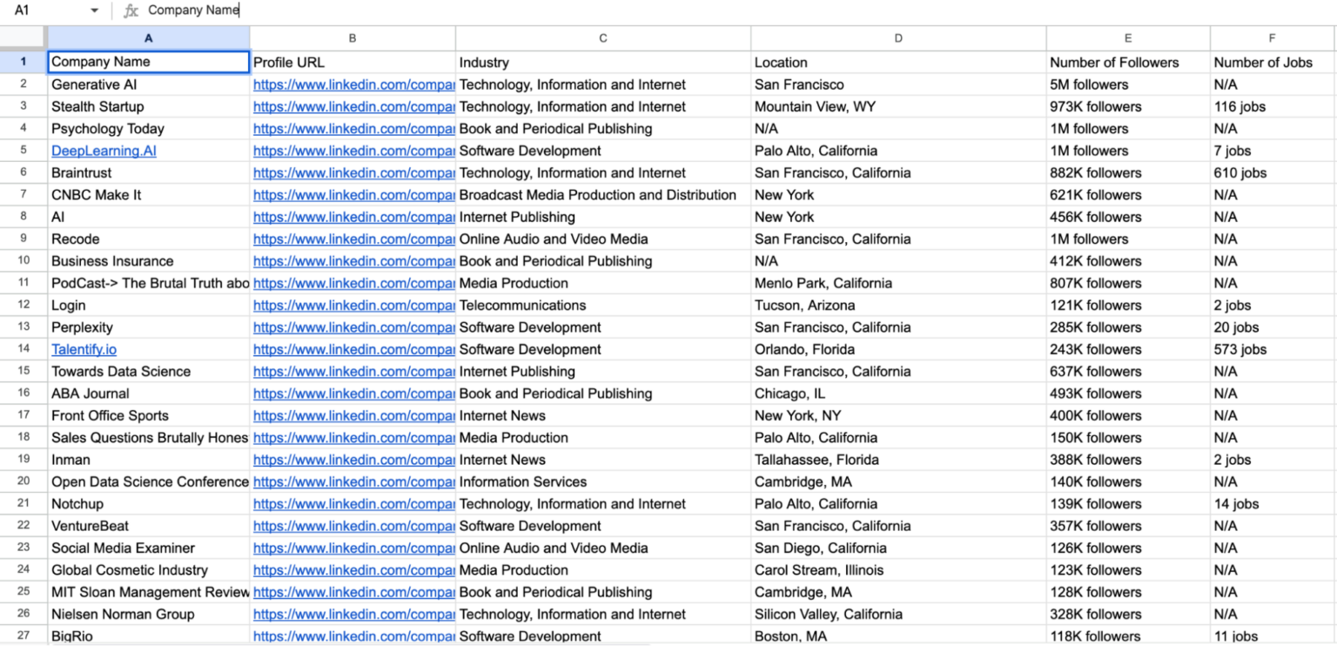Click the 116 jobs cell
Screen dimensions: 1337x646
(1273, 106)
